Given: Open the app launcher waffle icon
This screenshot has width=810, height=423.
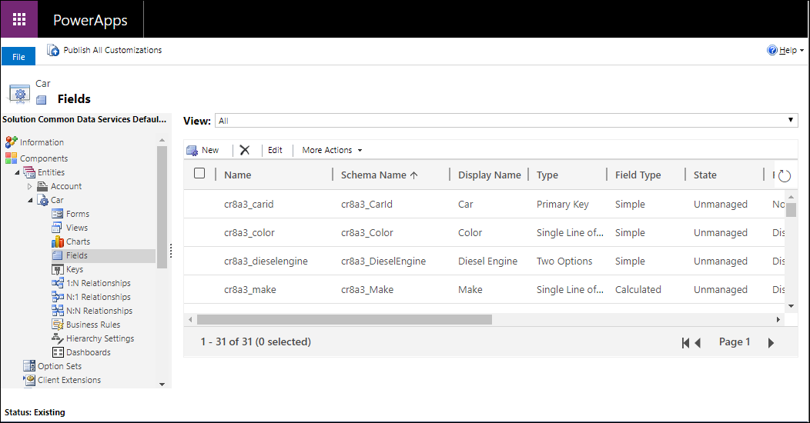Looking at the screenshot, I should coord(19,19).
